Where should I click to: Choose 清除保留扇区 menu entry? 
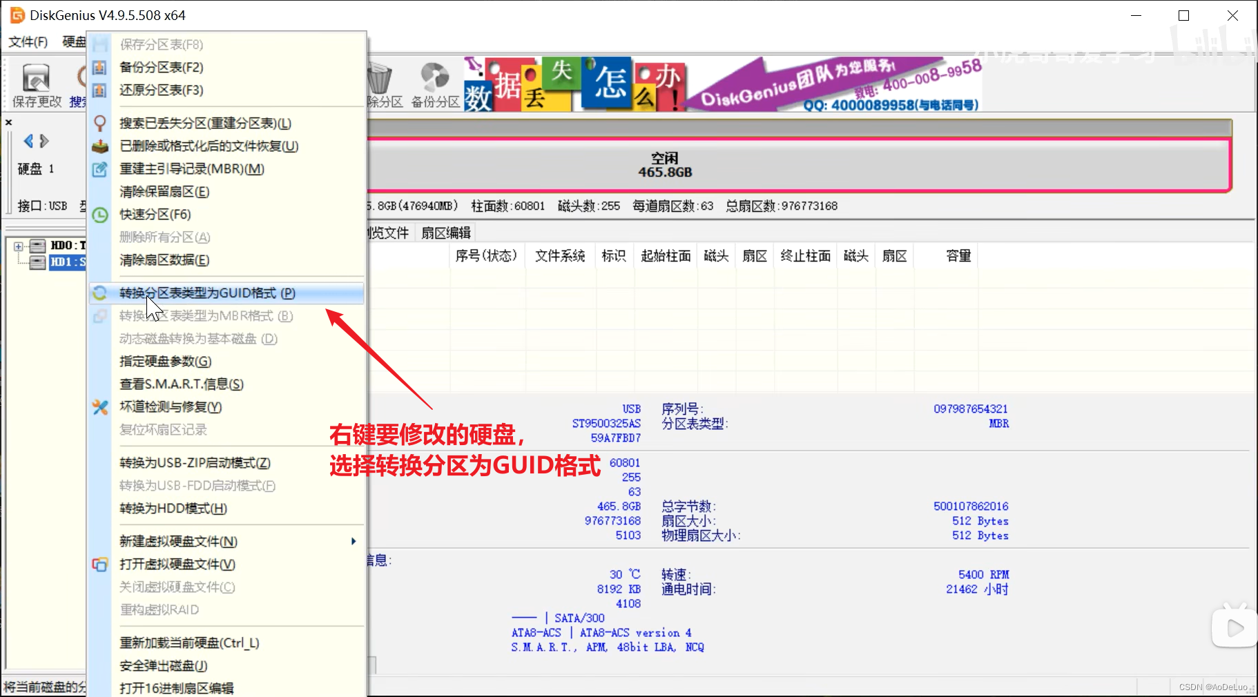pyautogui.click(x=227, y=191)
